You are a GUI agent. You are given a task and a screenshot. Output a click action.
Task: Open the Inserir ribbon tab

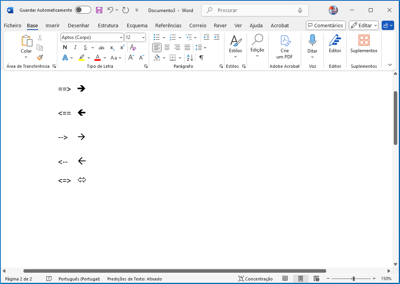(53, 25)
